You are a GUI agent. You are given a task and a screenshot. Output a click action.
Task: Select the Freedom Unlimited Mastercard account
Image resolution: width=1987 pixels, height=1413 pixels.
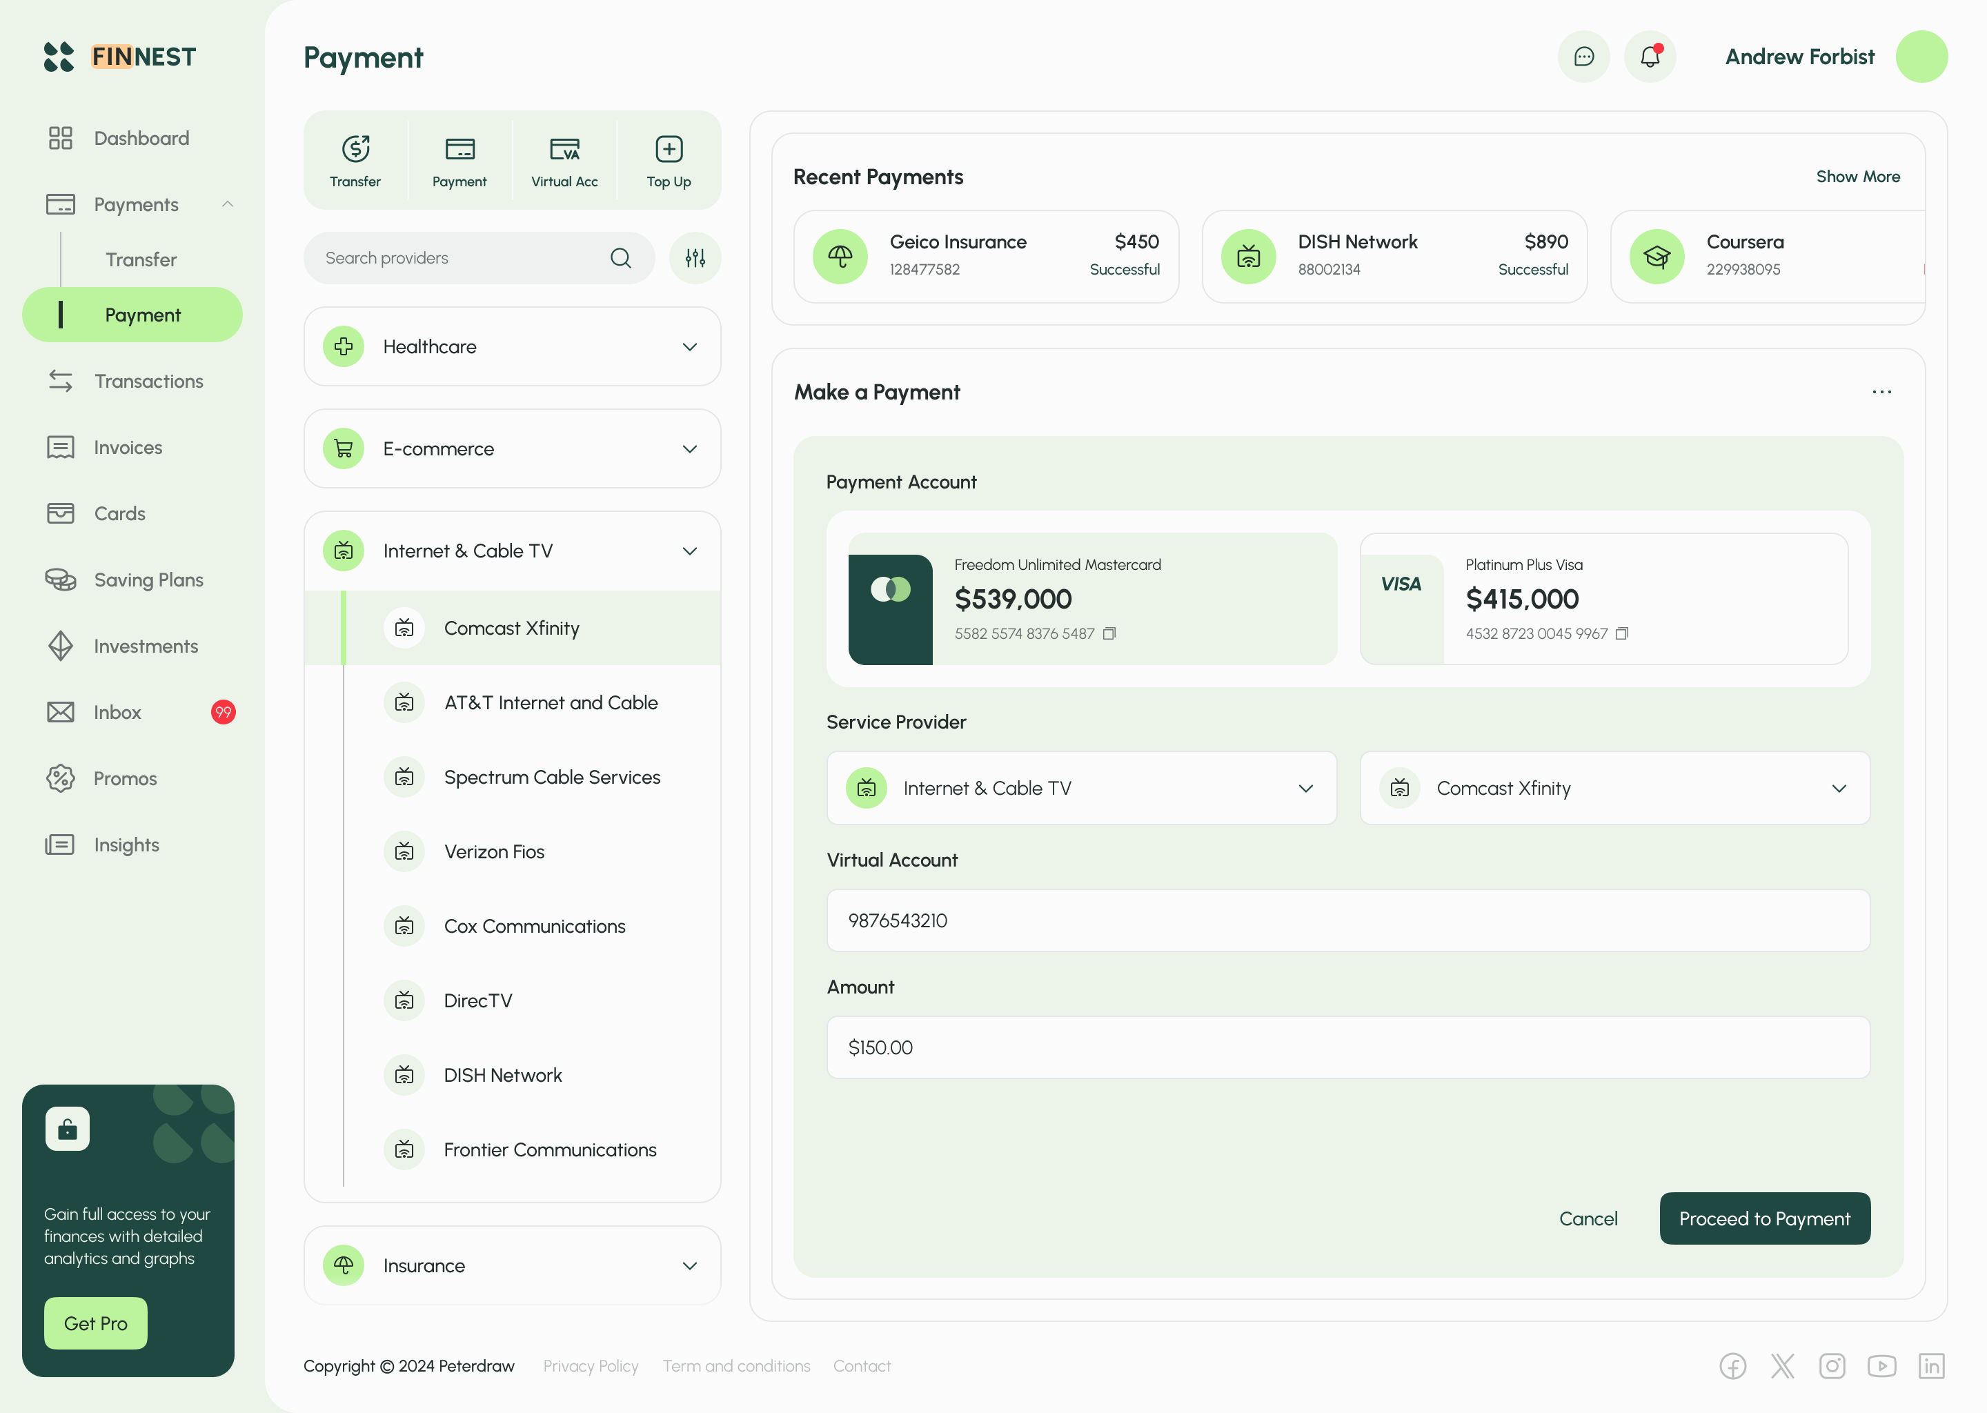point(1091,599)
